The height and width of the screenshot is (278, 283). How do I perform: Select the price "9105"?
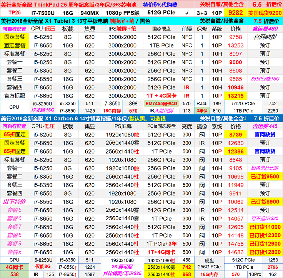(x=236, y=168)
